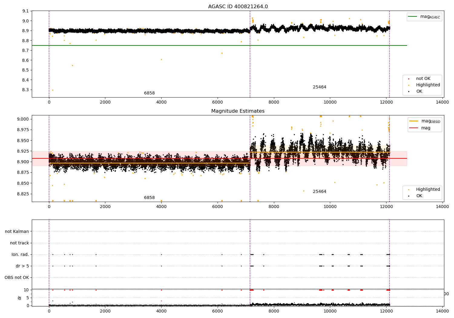
Task: Click the rotated 'dr' y-axis label
Action: point(20,298)
